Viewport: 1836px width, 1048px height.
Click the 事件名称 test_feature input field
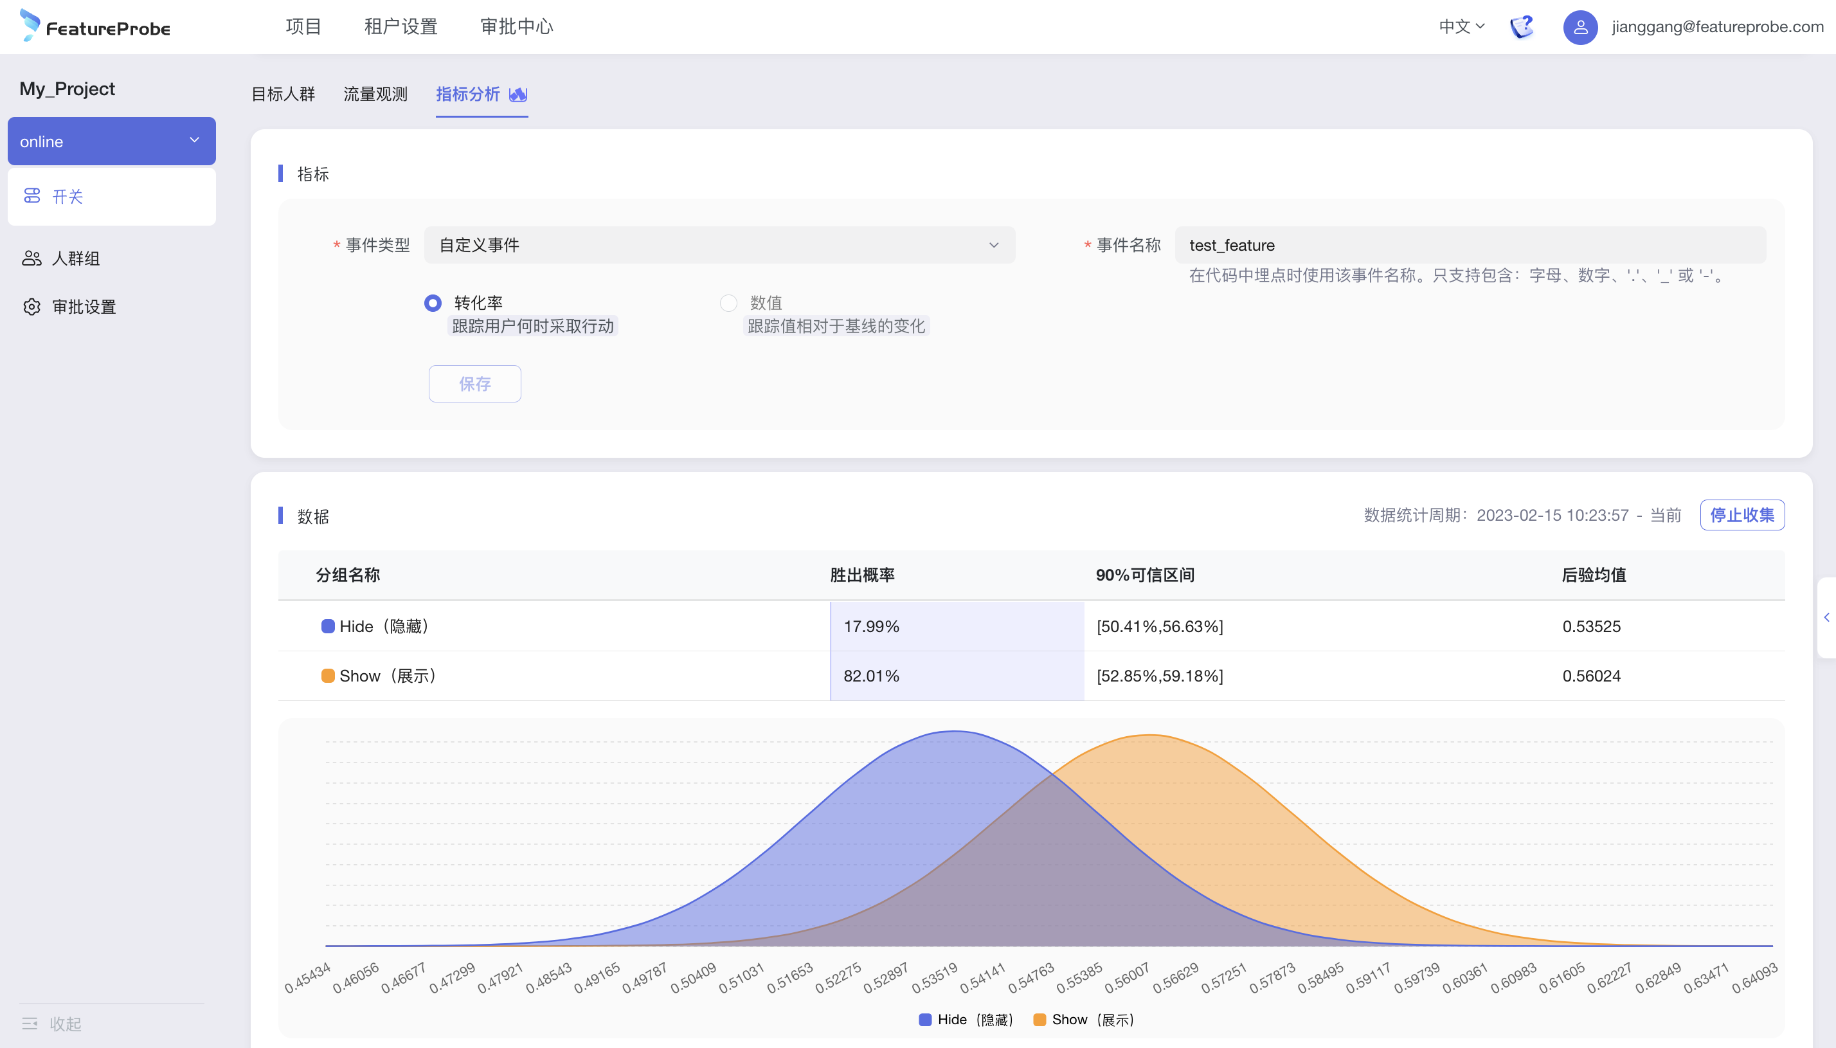(1469, 245)
